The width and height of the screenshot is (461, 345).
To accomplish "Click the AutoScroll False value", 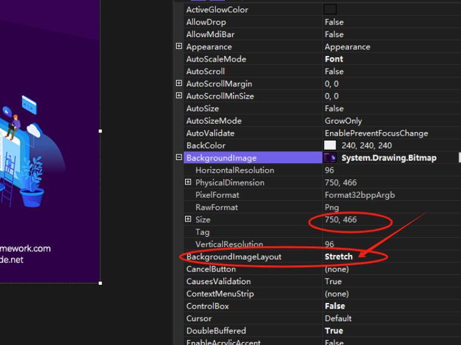I will click(334, 71).
